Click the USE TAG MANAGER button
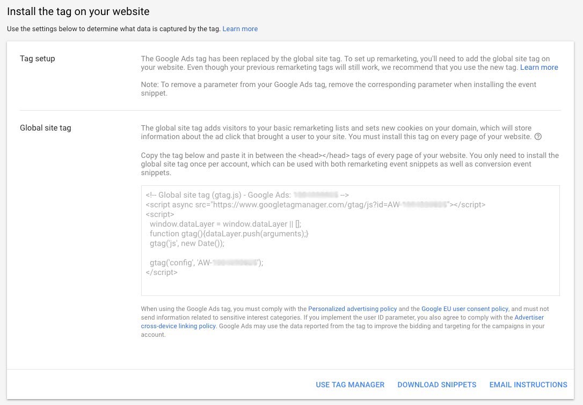583x405 pixels. tap(350, 385)
